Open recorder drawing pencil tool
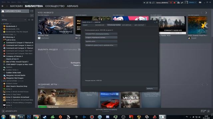This screenshot has width=213, height=119. [x=182, y=3]
